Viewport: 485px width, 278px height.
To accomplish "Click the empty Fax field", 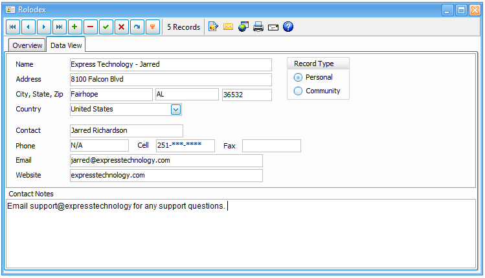I will pyautogui.click(x=271, y=146).
